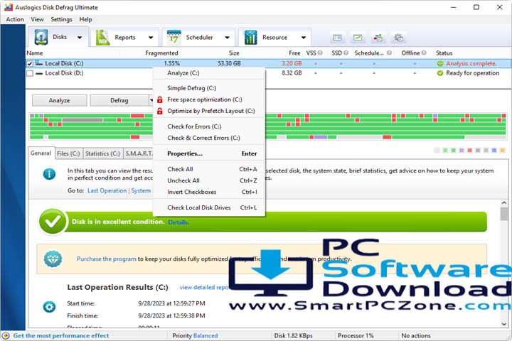
Task: Click the orange legend color swatch
Action: click(x=502, y=151)
